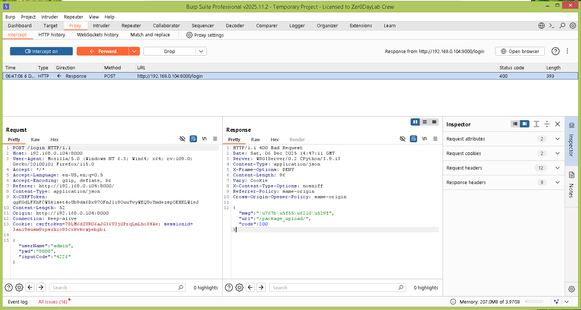Image resolution: width=581 pixels, height=310 pixels.
Task: Click the Response pane search field
Action: tap(337, 287)
